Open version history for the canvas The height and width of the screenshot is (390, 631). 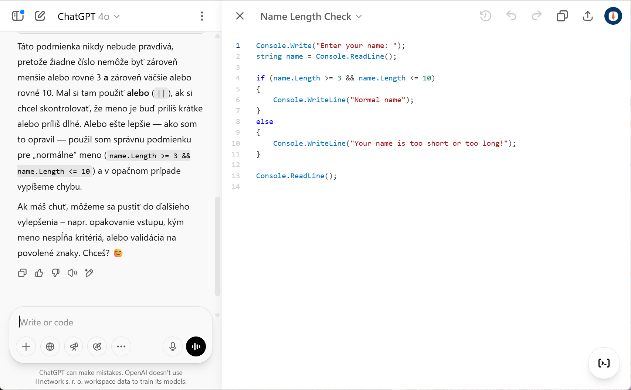tap(485, 16)
